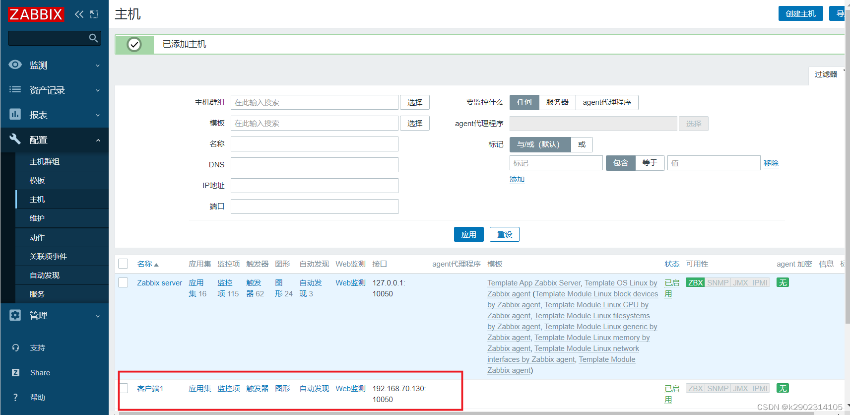
Task: Apply filter with 应用 button
Action: tap(468, 234)
